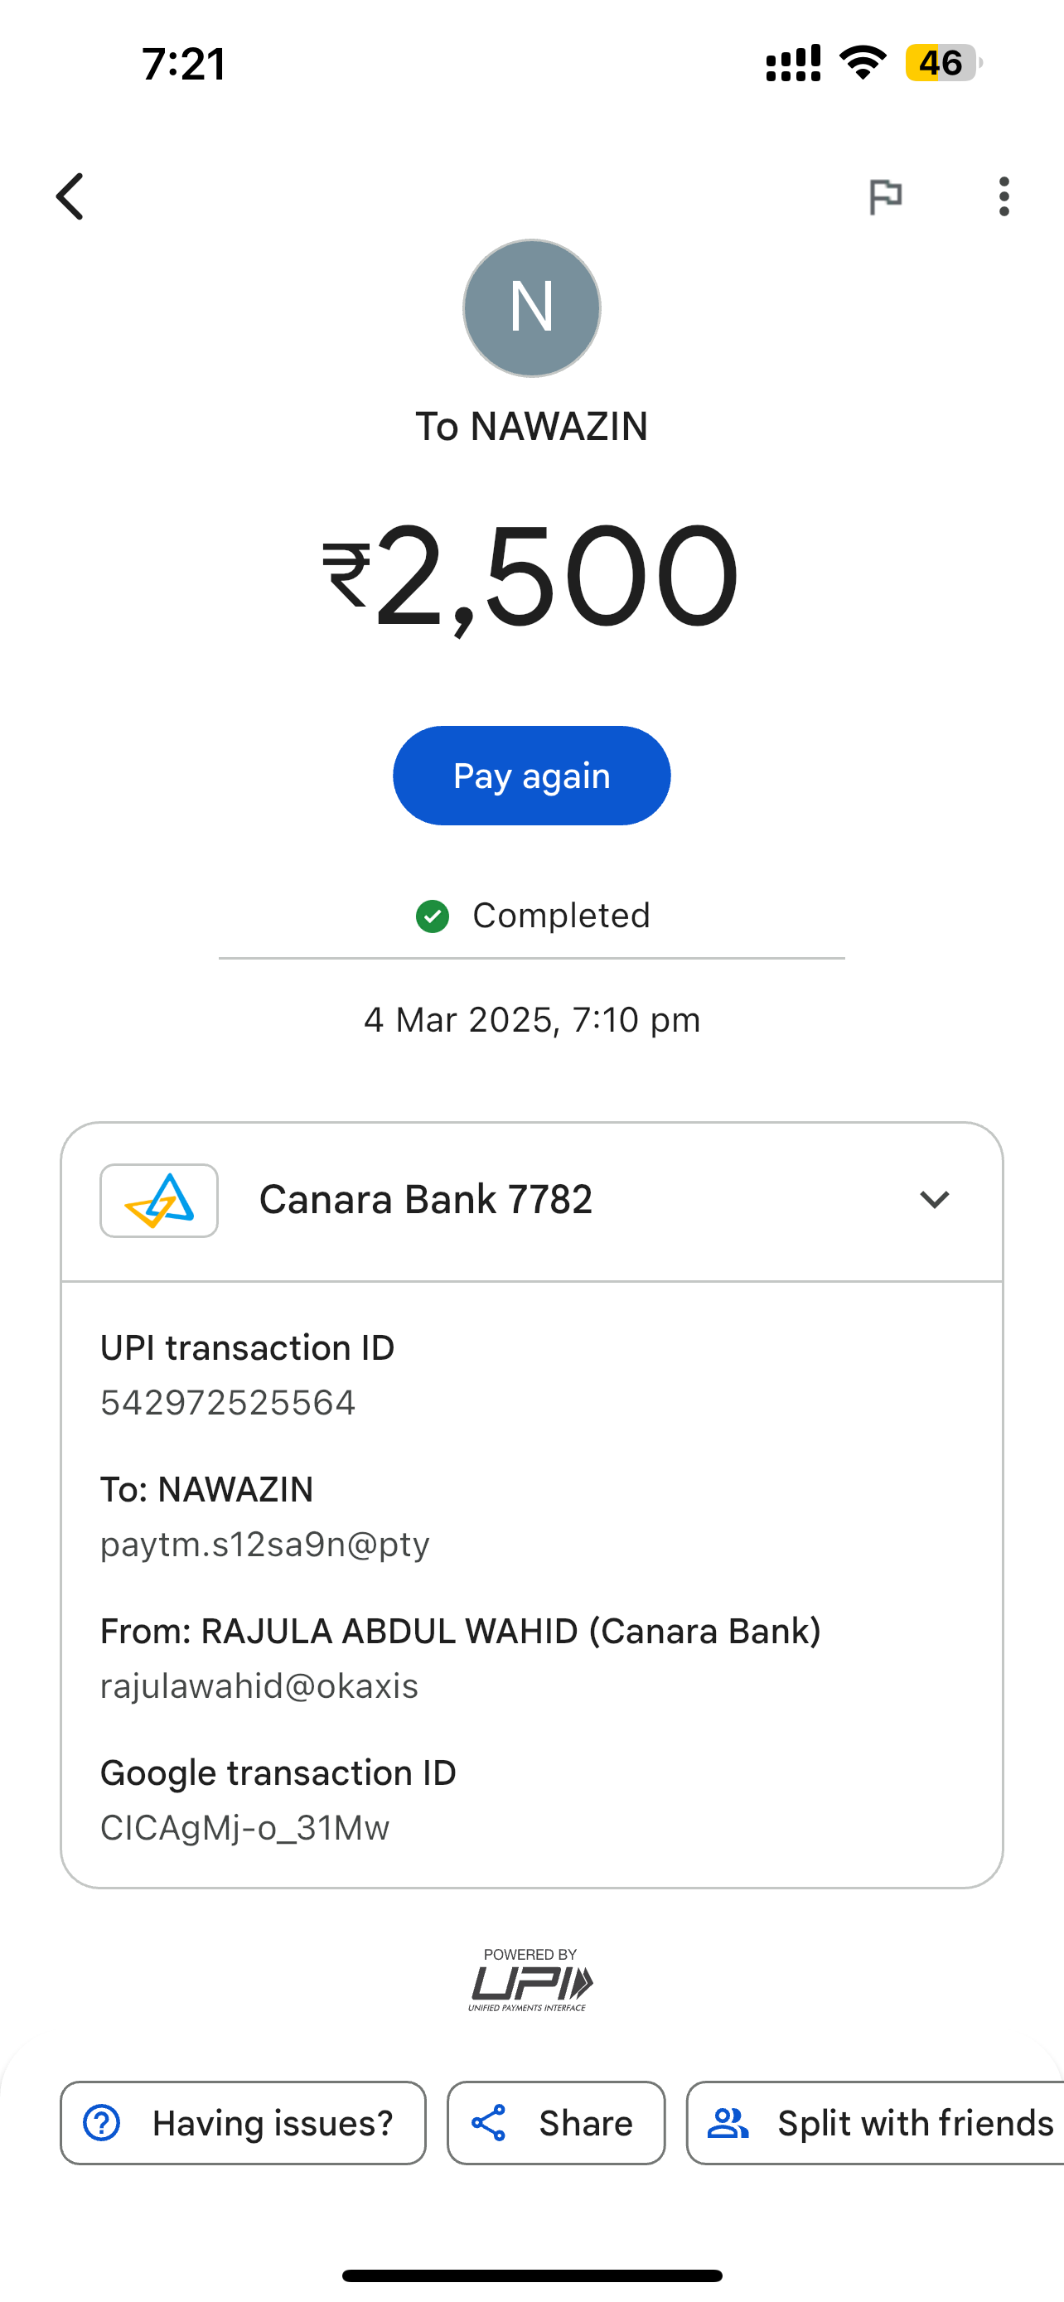Image resolution: width=1064 pixels, height=2302 pixels.
Task: Tap the Powered by UPI logo
Action: [530, 1980]
